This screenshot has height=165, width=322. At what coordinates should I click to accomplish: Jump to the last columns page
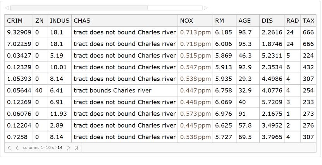(76, 148)
